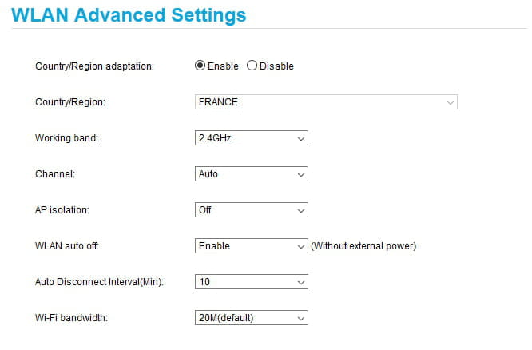The image size is (532, 350).
Task: Click the '(Without external power)' note
Action: [x=363, y=246]
